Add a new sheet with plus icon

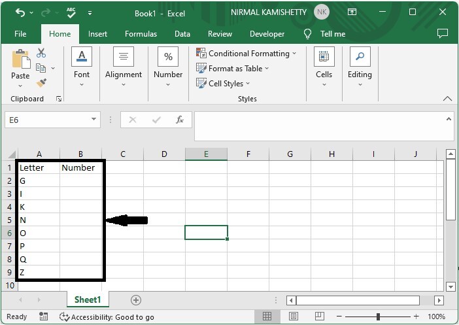pyautogui.click(x=136, y=300)
